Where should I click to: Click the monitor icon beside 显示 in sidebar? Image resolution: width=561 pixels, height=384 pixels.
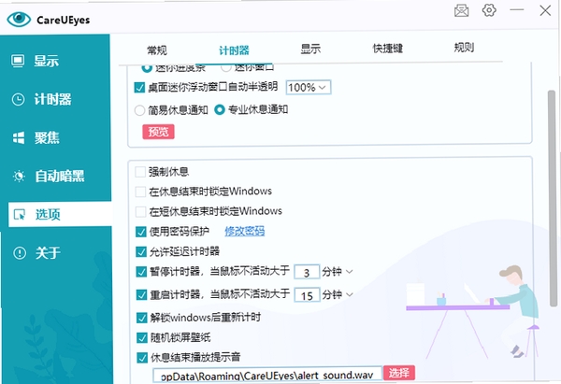18,61
